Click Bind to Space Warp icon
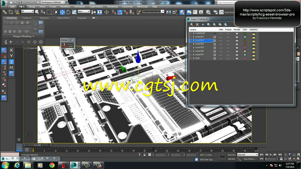301x169 pixels. click(x=17, y=12)
